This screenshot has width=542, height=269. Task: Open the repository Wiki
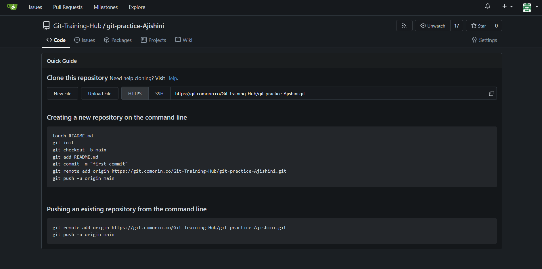(183, 40)
